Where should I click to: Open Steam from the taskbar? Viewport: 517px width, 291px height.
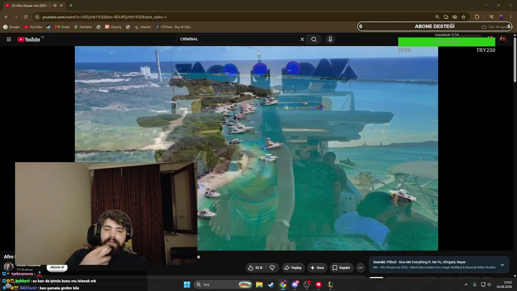click(x=271, y=285)
